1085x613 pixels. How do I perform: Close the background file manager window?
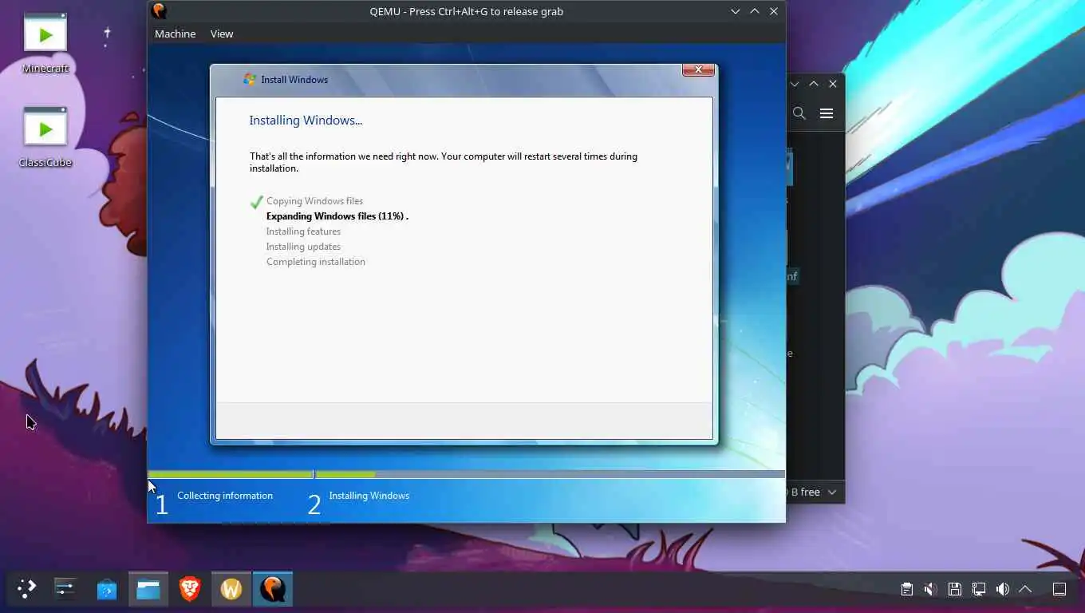833,84
